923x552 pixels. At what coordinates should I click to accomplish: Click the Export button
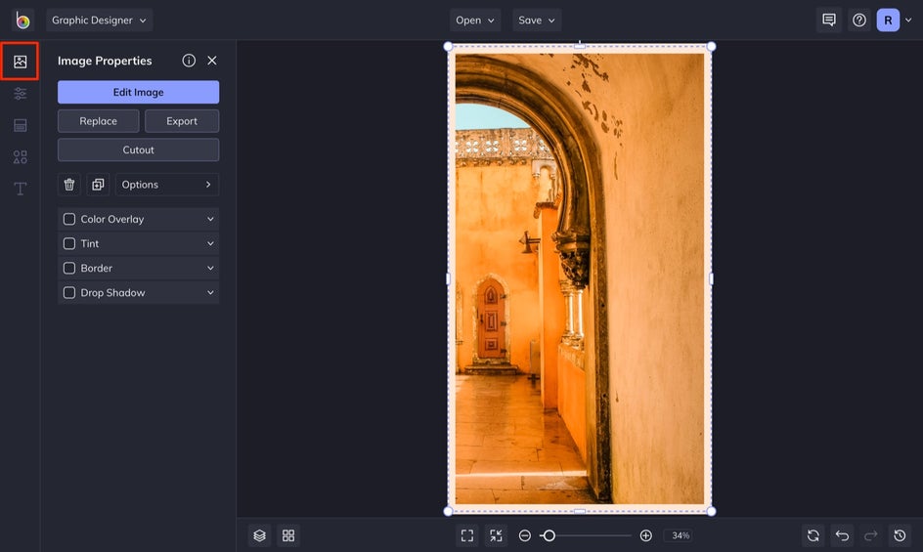(182, 121)
